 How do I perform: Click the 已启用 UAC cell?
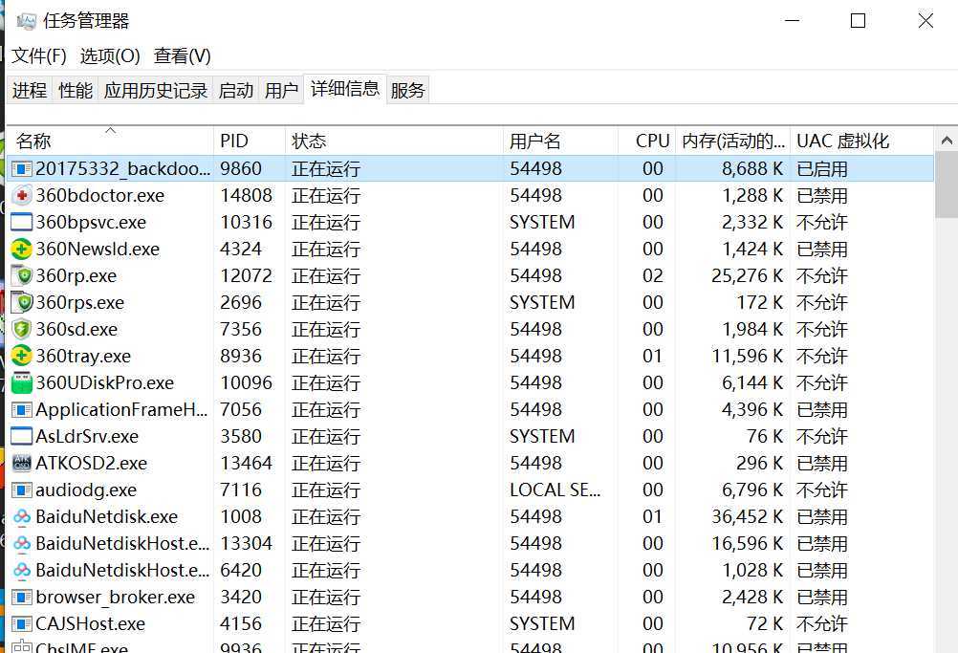click(x=821, y=168)
